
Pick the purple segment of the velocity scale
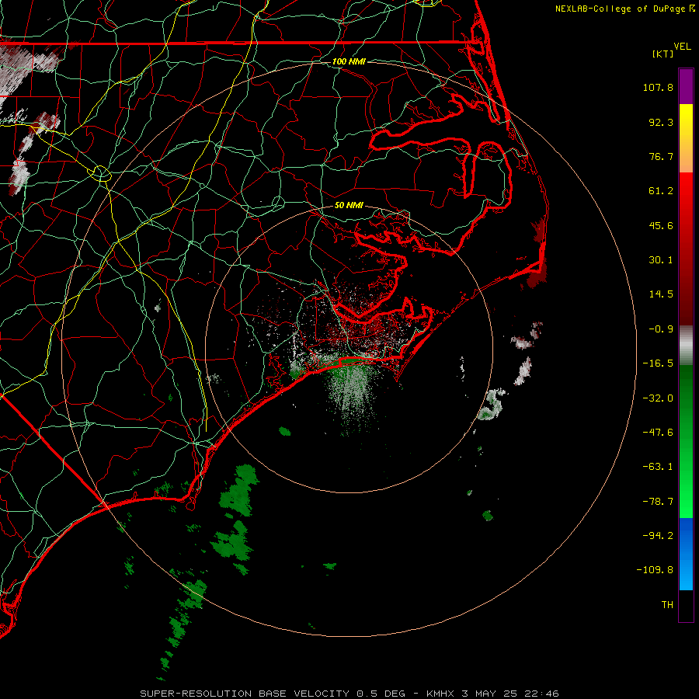[x=686, y=86]
